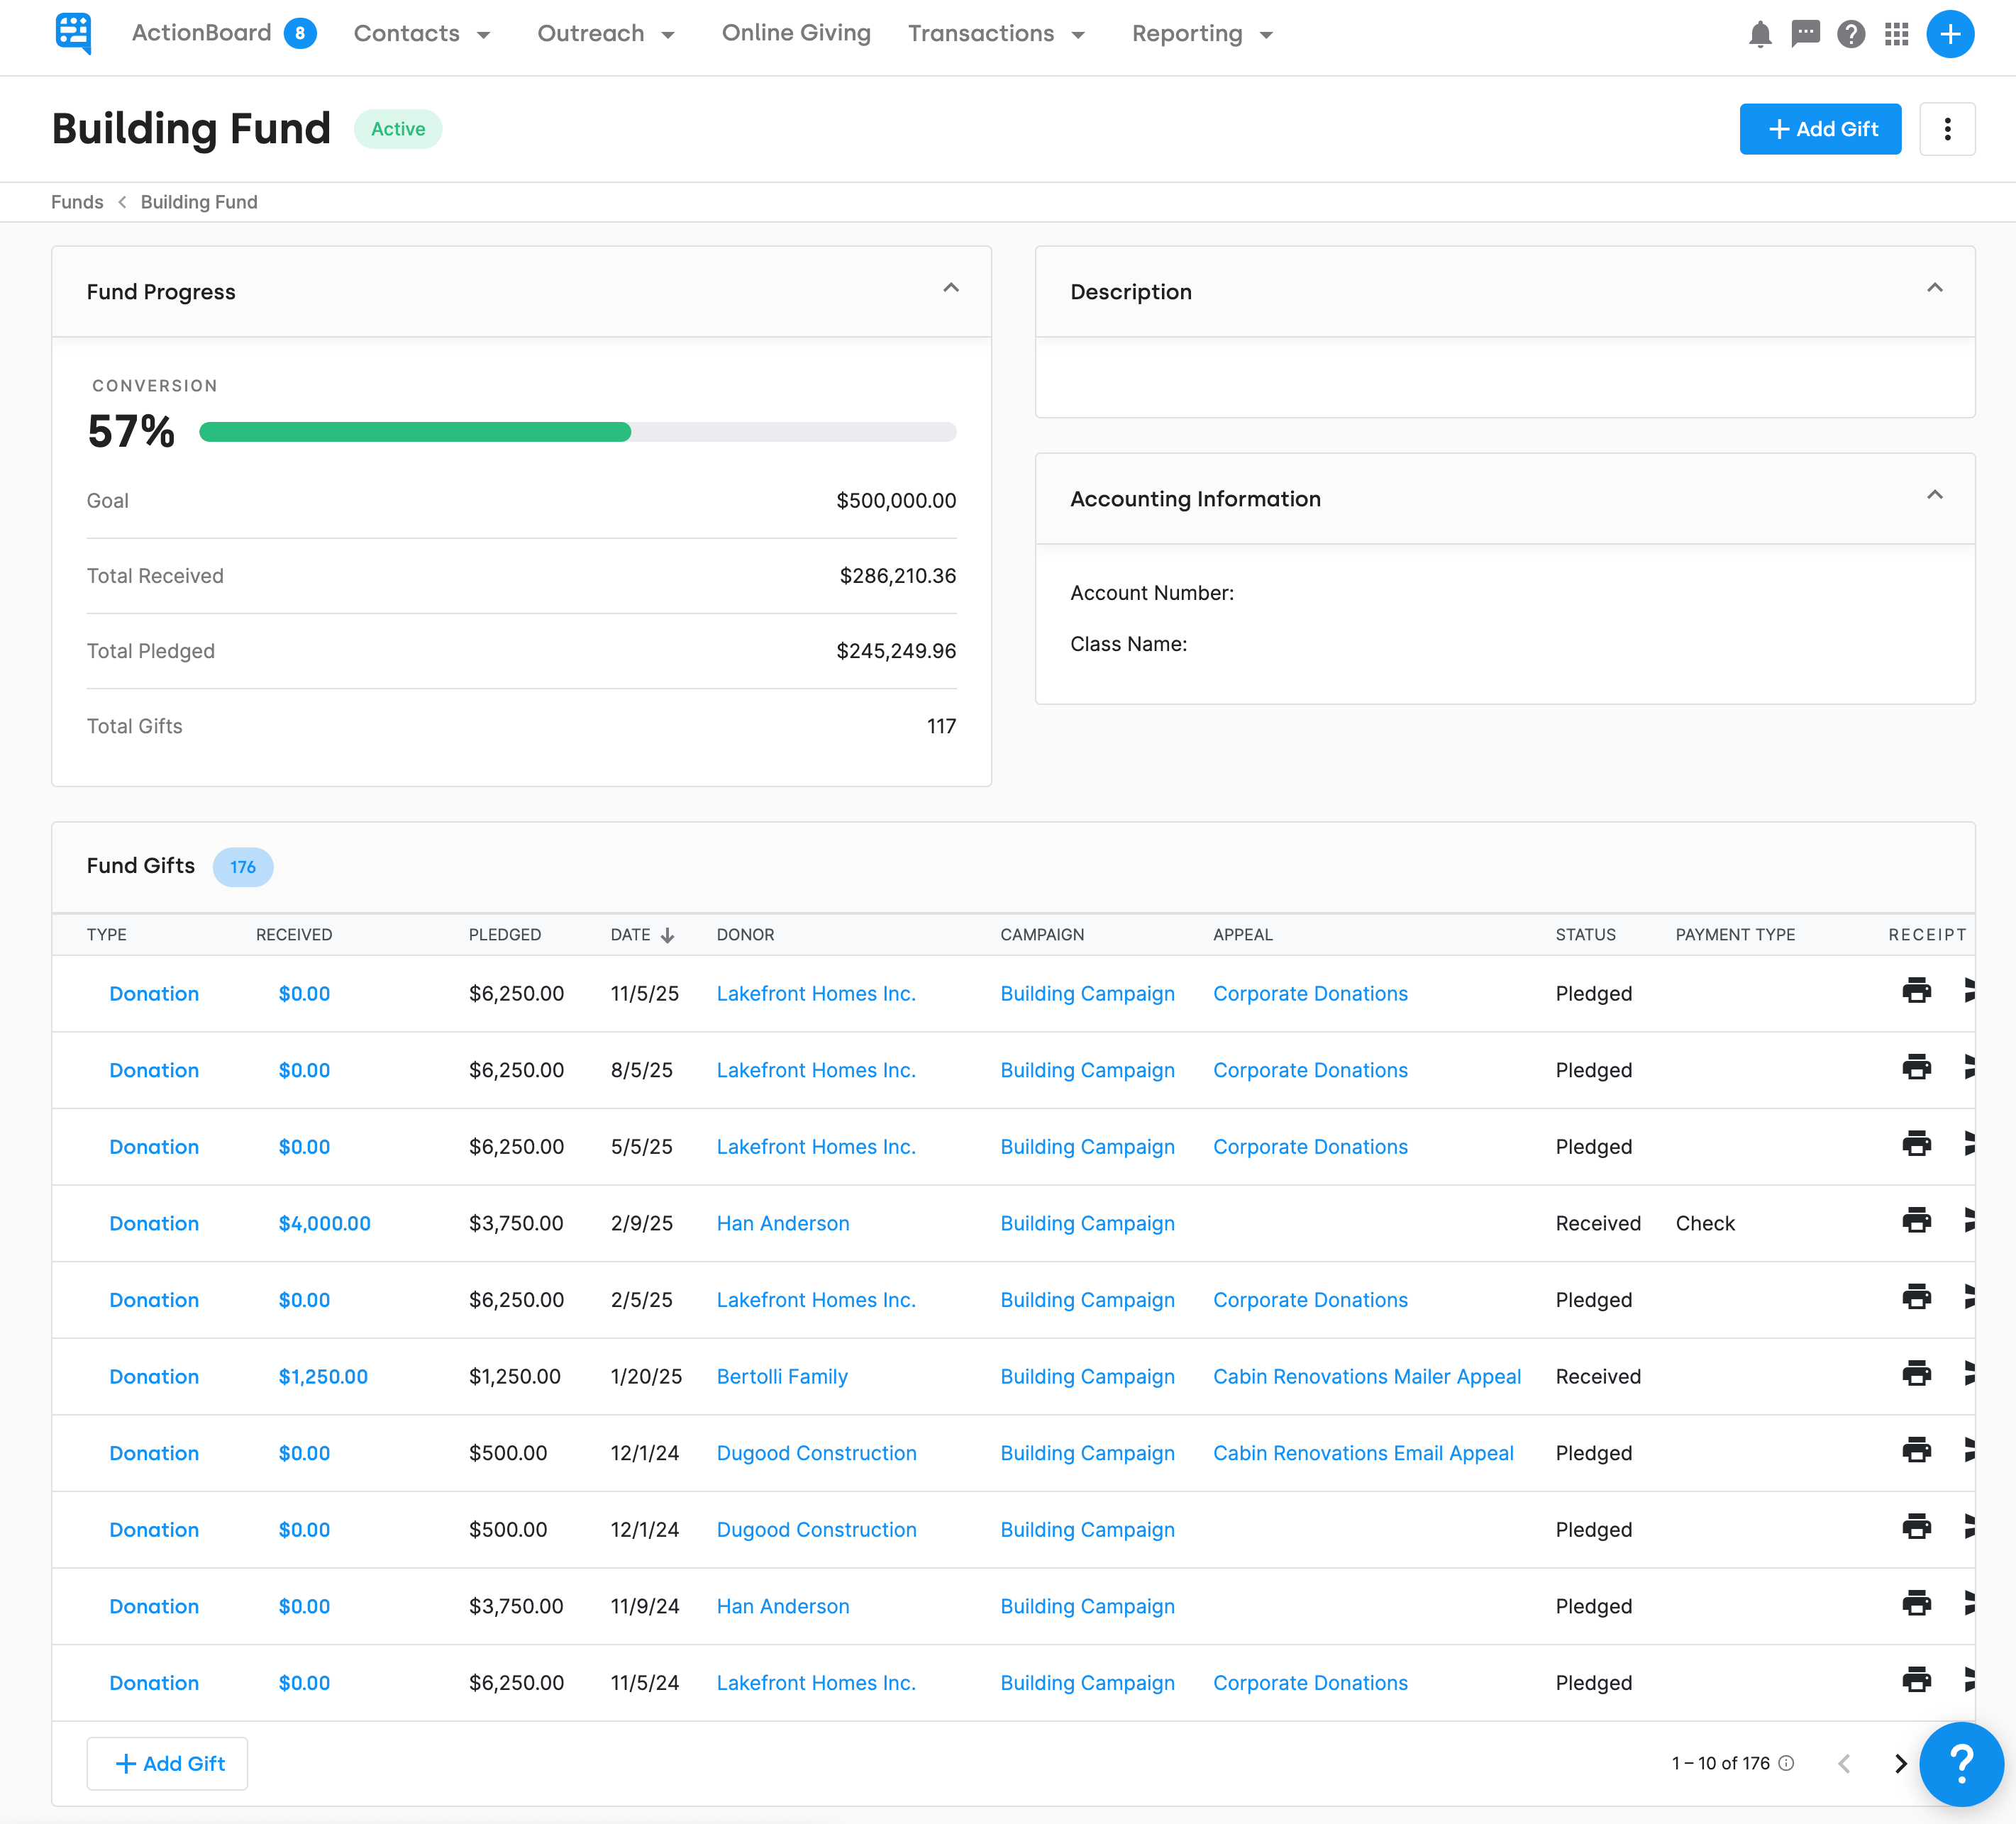
Task: Collapse the Description panel
Action: click(1935, 289)
